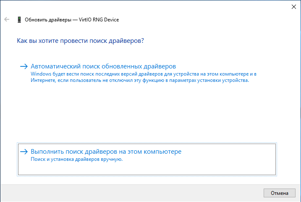Click the title text "Обновить драйверы — VirtIO RNG Device"

tap(72, 20)
